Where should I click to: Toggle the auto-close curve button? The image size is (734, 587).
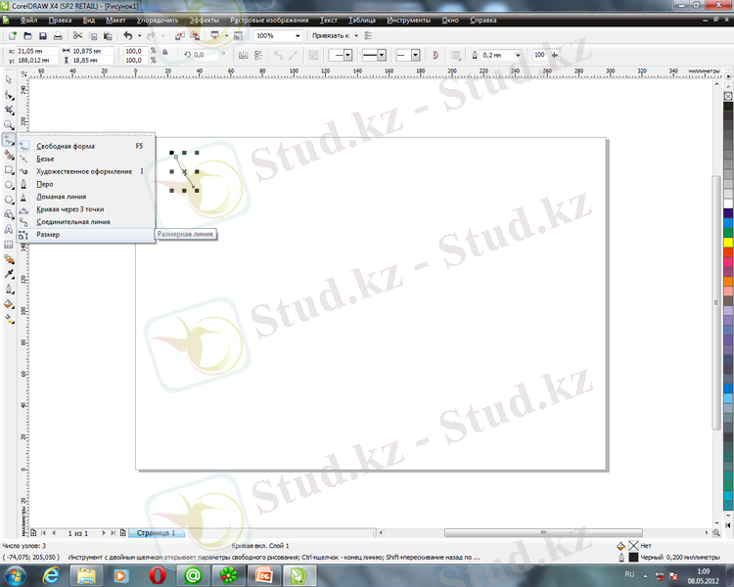(x=436, y=55)
